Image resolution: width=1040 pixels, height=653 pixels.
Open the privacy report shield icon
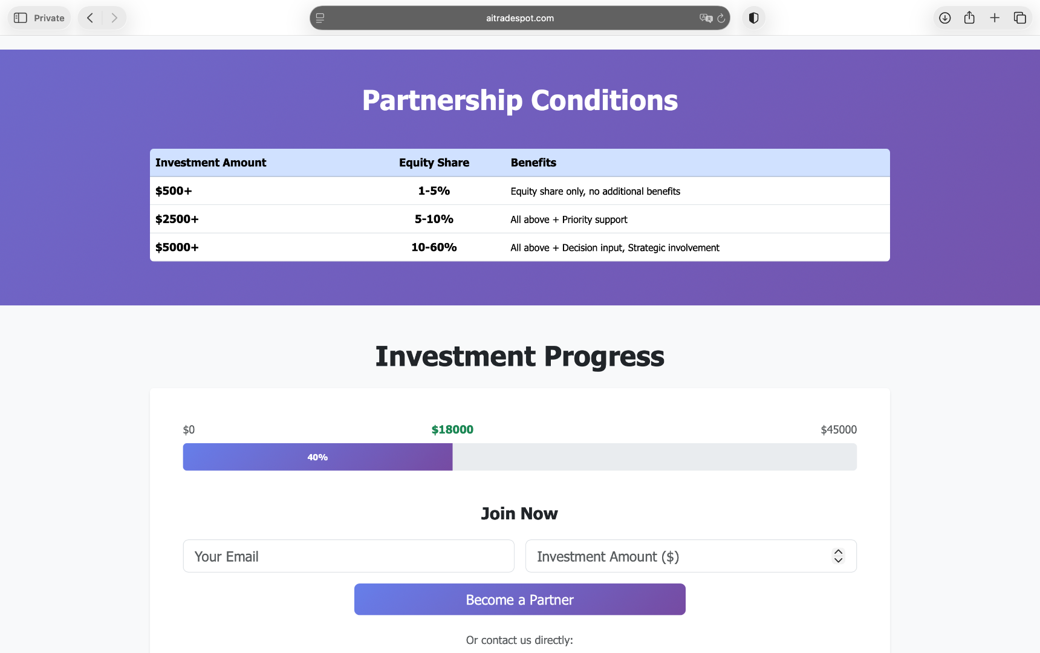[x=753, y=18]
